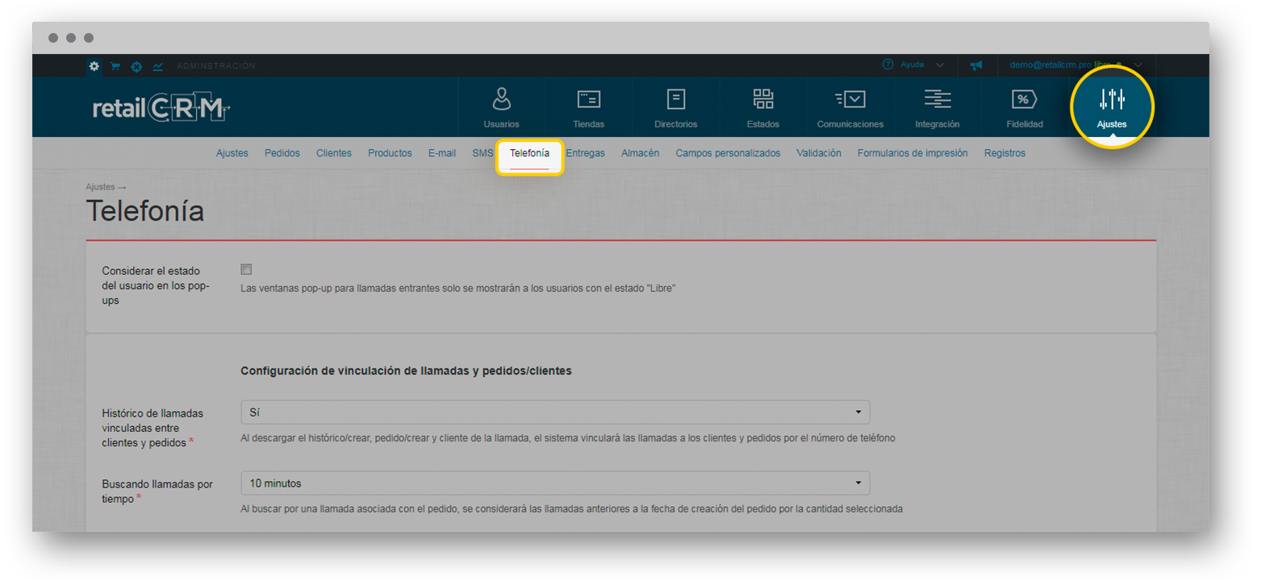Image resolution: width=1261 pixels, height=585 pixels.
Task: Click the Ajustes breadcrumb link
Action: (100, 187)
